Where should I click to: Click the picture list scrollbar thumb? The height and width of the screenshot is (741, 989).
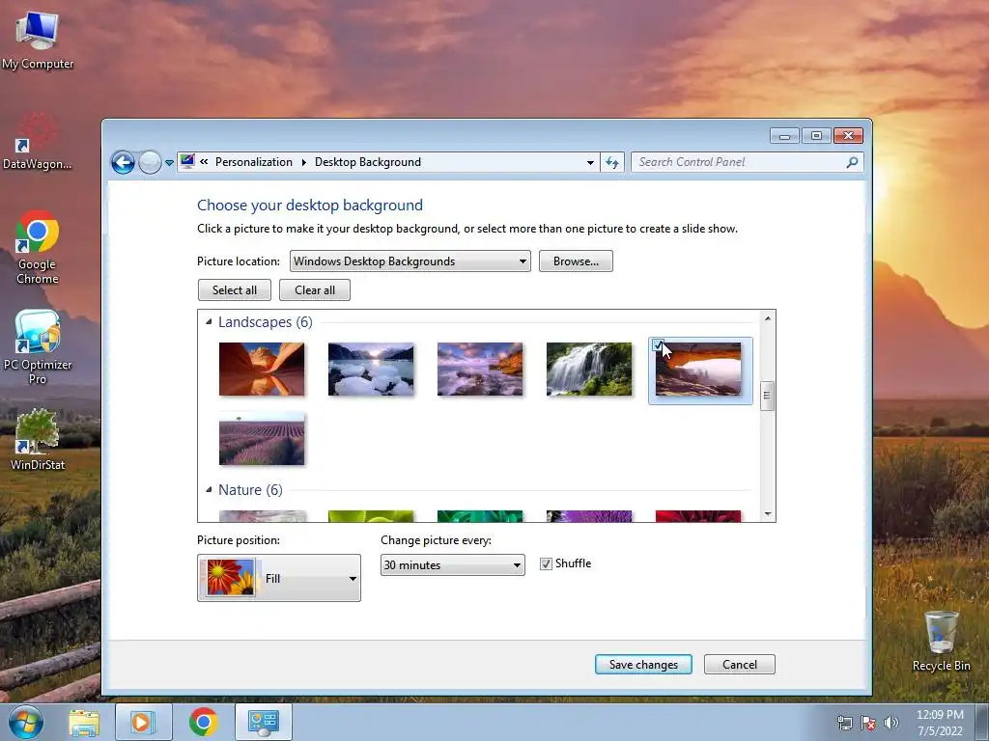point(767,396)
